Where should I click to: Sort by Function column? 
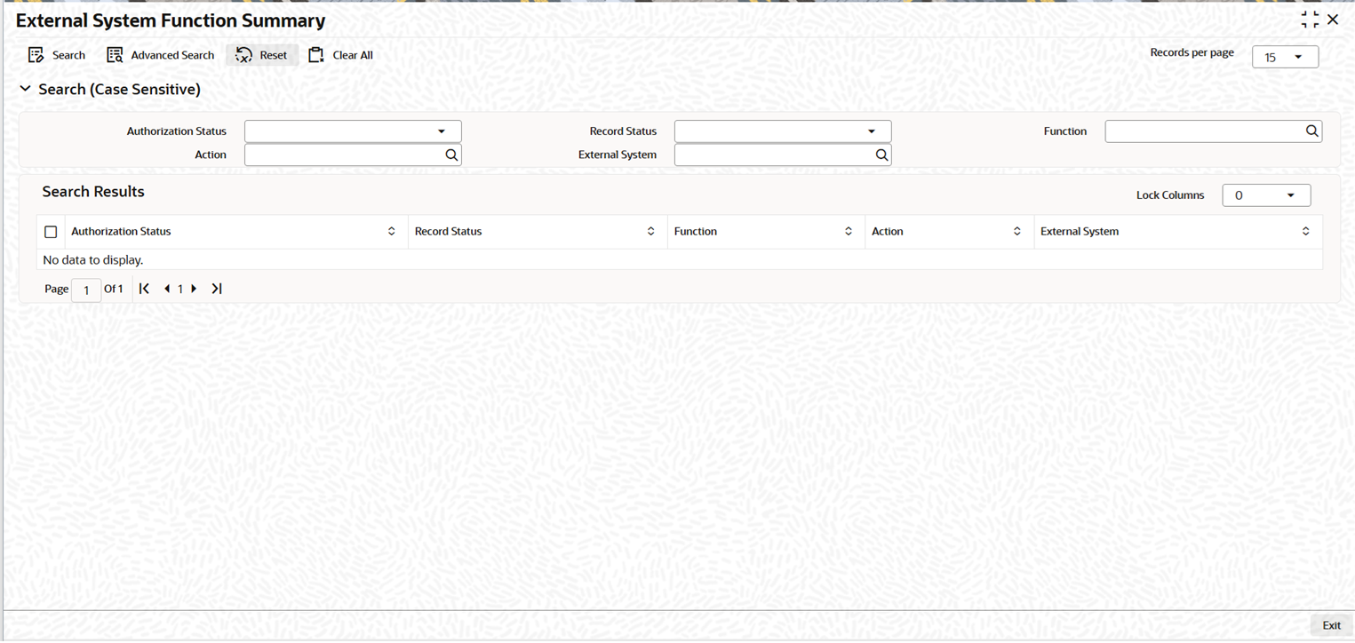point(849,232)
